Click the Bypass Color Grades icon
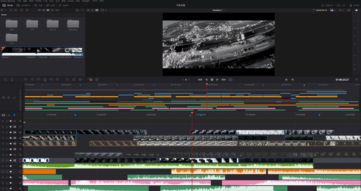The width and height of the screenshot is (361, 191). point(349,10)
